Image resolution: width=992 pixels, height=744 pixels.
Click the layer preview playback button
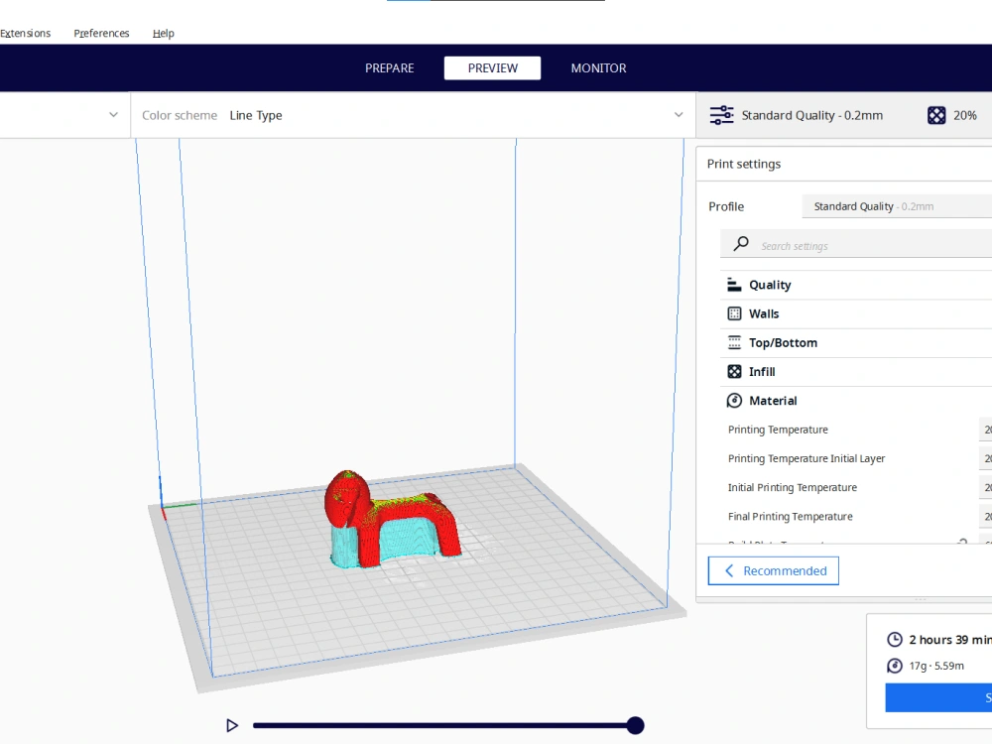point(232,725)
